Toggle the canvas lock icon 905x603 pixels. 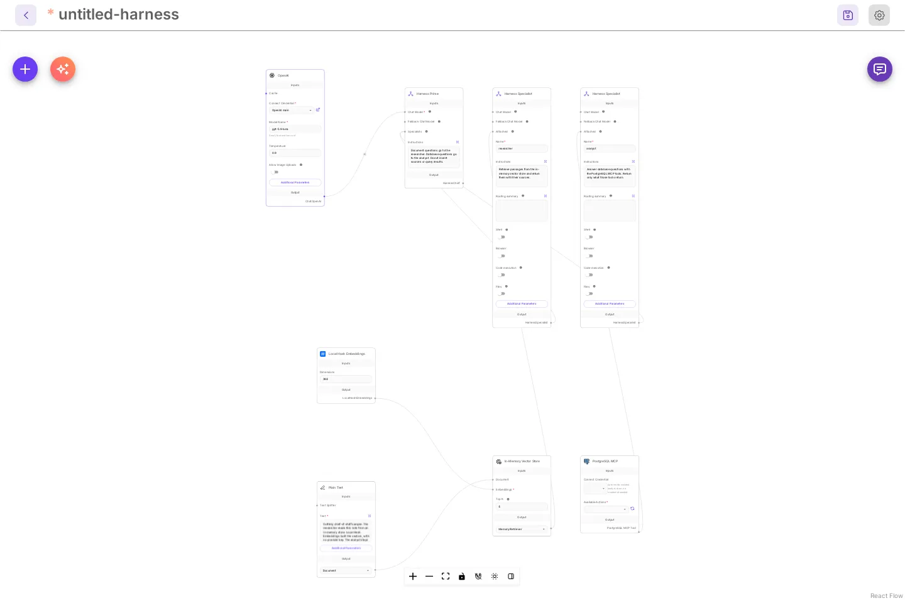pos(462,577)
